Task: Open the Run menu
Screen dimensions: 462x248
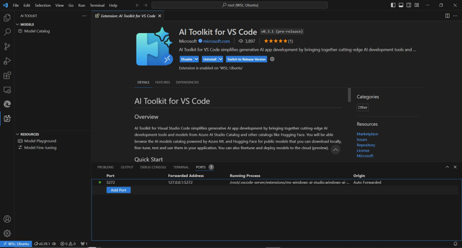Action: pos(82,5)
